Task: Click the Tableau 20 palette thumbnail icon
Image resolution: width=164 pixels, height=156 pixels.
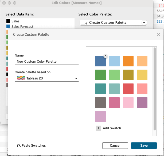Action: point(21,78)
